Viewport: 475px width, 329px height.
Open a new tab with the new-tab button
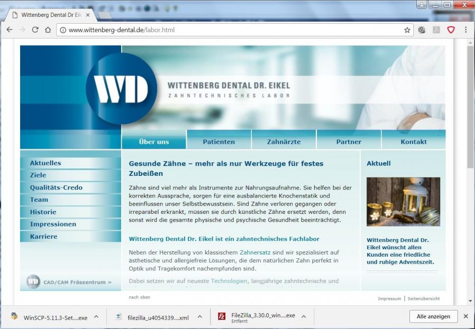coord(105,15)
